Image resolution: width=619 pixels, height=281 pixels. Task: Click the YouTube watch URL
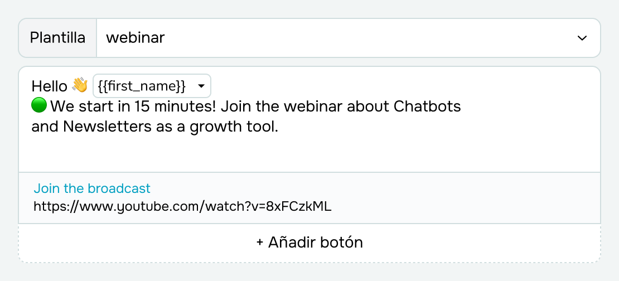pos(182,206)
